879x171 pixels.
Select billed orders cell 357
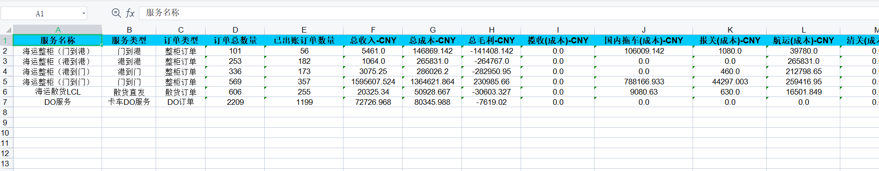pos(304,82)
